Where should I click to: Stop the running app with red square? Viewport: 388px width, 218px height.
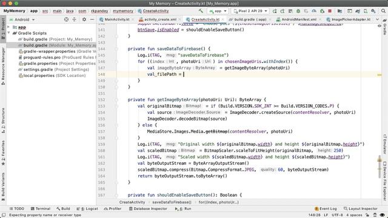point(330,11)
